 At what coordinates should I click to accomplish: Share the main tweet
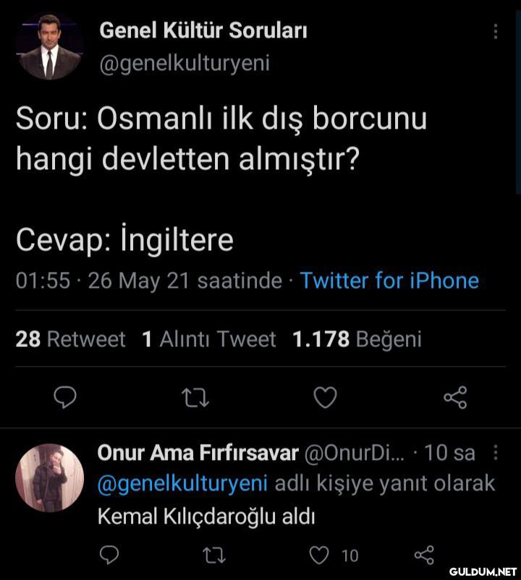point(455,397)
